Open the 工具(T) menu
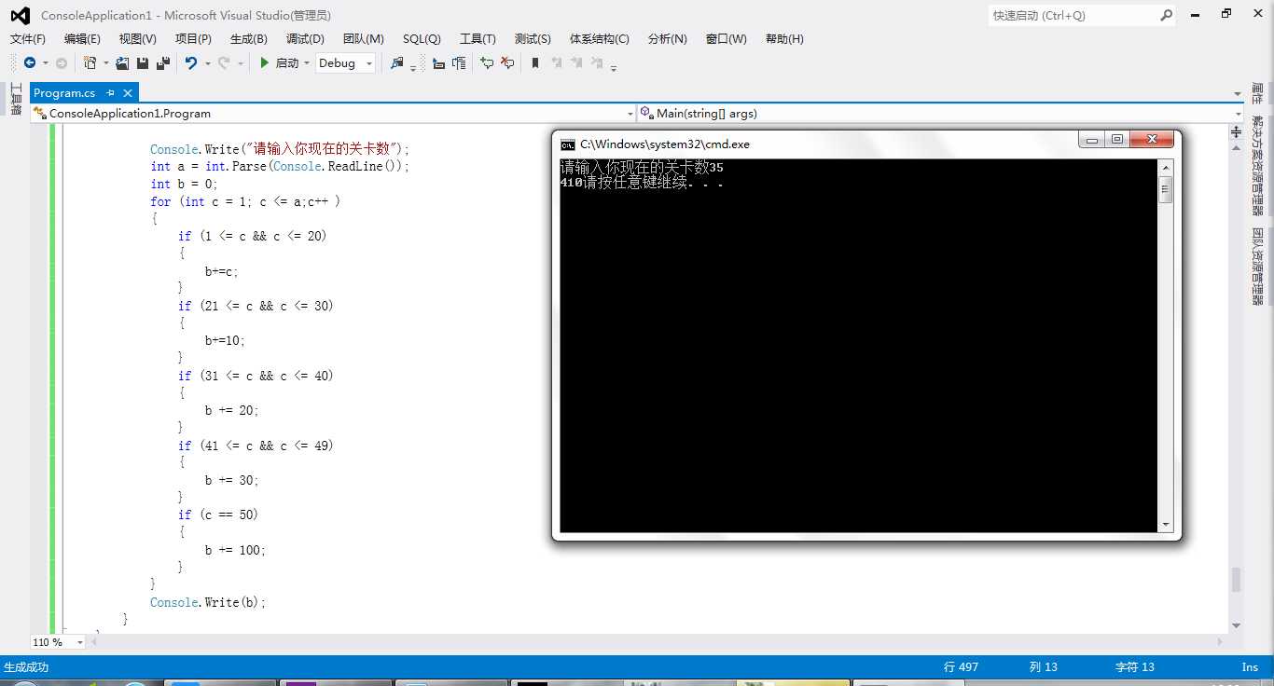 [478, 39]
